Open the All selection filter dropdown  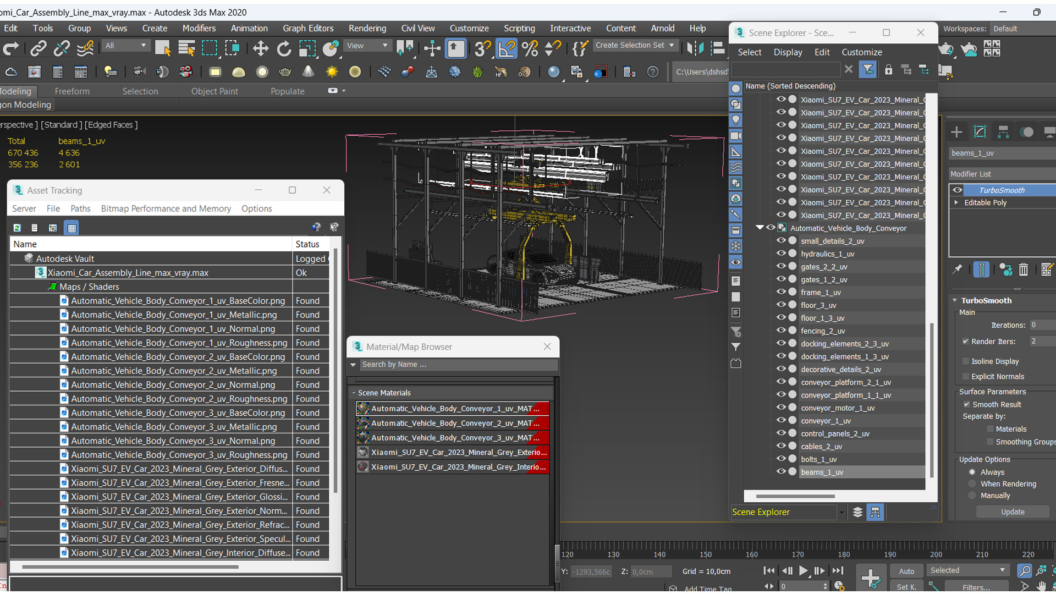126,46
